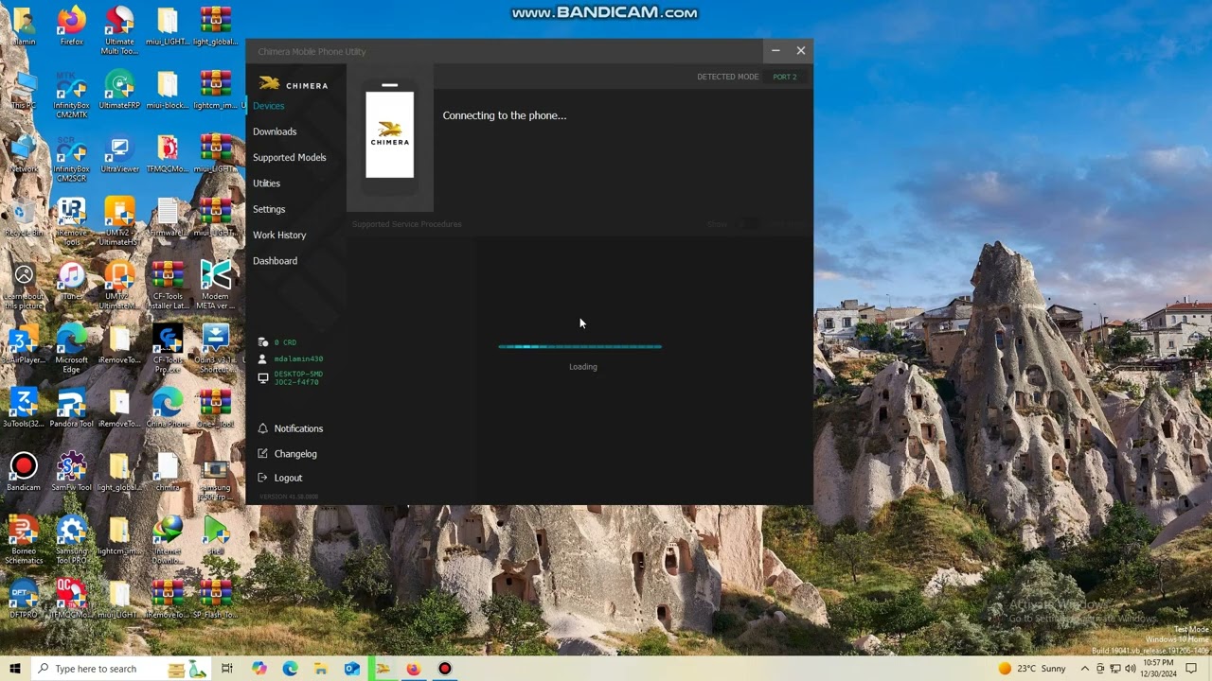Open Supported Models page
The height and width of the screenshot is (681, 1212).
289,157
